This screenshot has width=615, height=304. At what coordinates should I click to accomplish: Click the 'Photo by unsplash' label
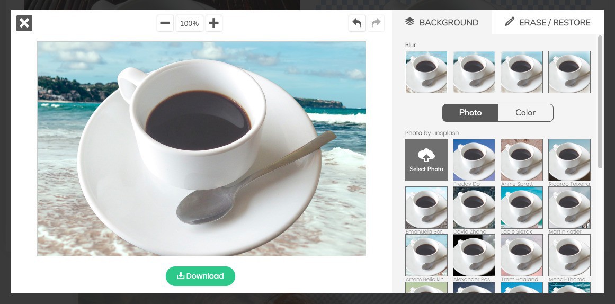pos(432,133)
